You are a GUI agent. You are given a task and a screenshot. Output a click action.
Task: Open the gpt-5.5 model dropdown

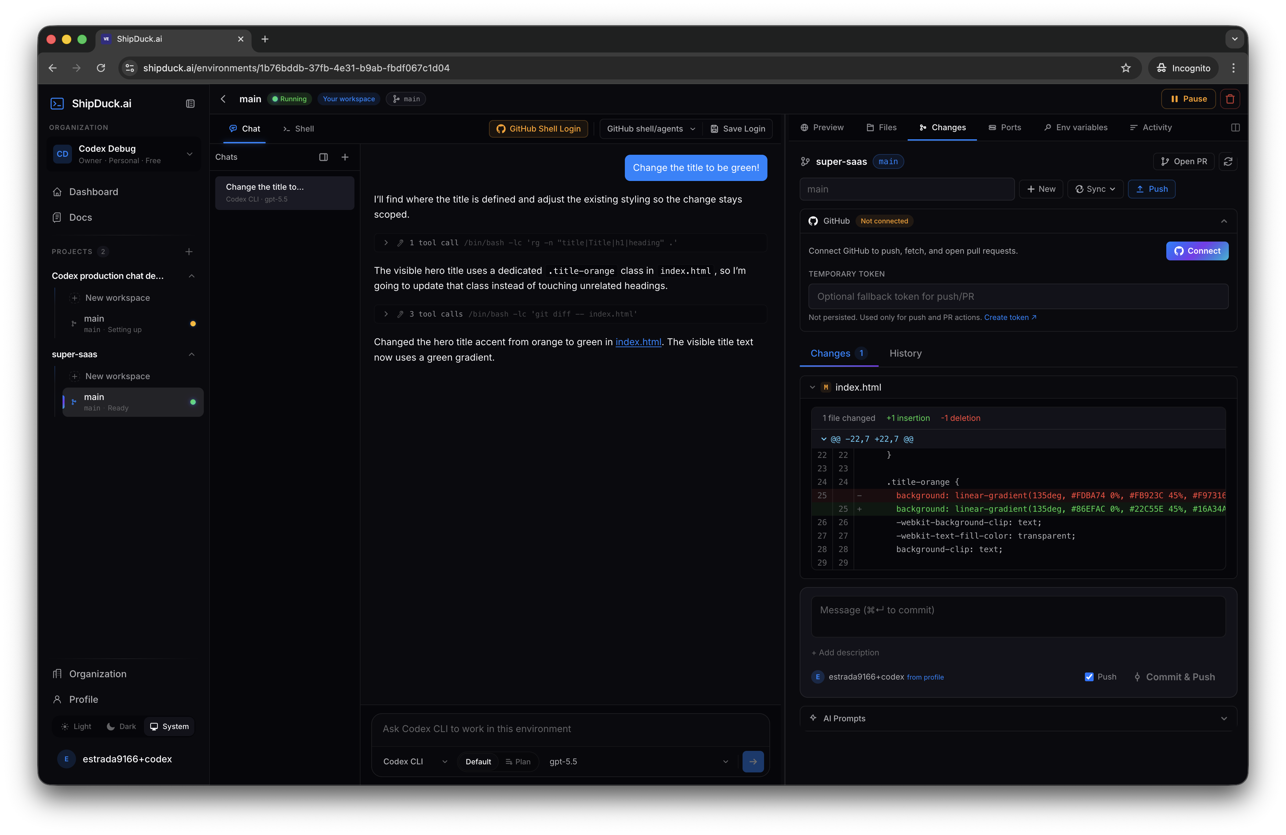click(639, 762)
